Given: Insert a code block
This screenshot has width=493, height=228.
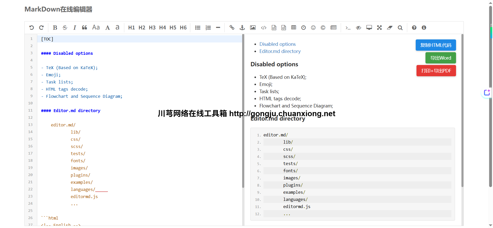Looking at the screenshot, I should click(x=284, y=28).
